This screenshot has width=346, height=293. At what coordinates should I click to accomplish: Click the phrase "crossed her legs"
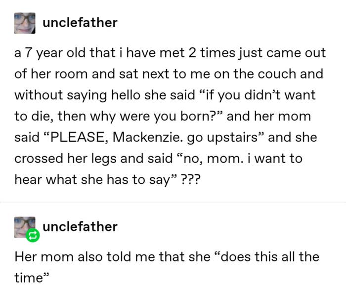pos(65,159)
